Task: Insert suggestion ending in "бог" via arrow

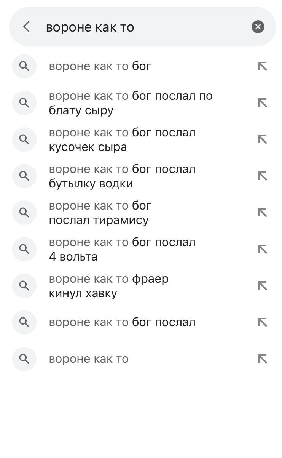Action: 262,66
